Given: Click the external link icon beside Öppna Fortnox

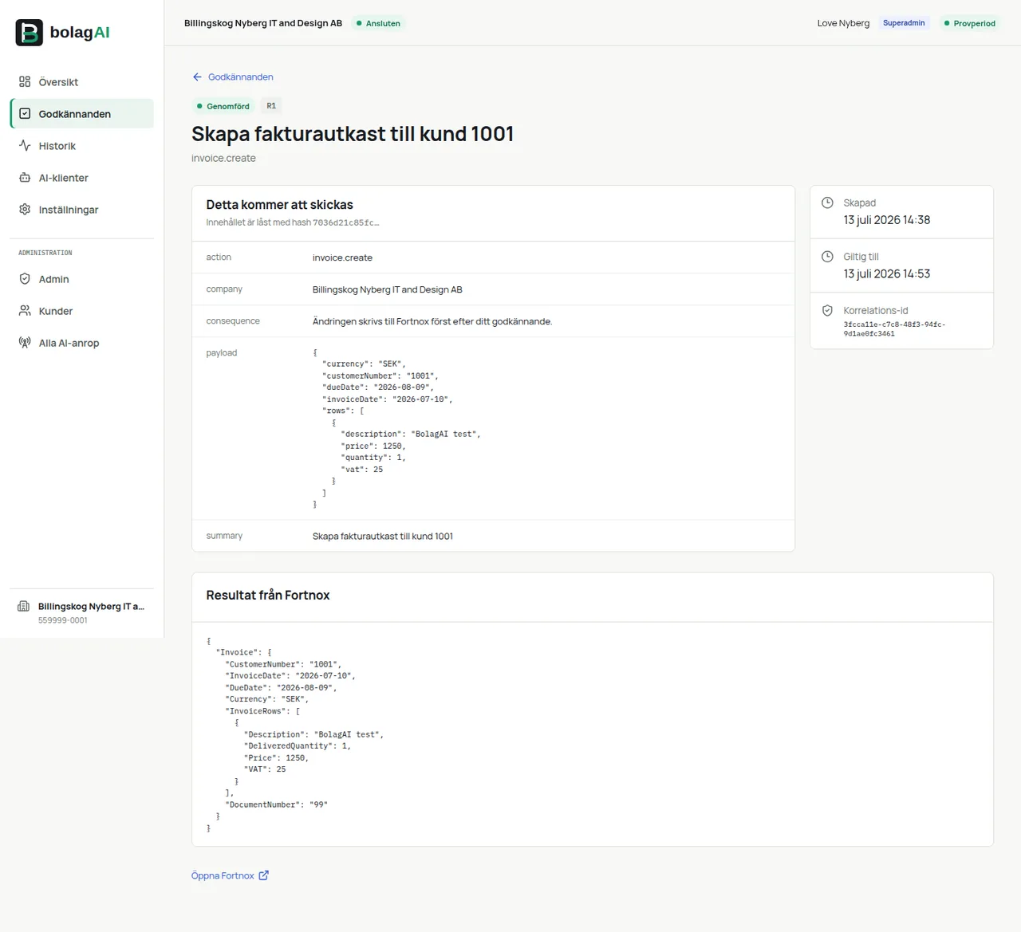Looking at the screenshot, I should 264,875.
